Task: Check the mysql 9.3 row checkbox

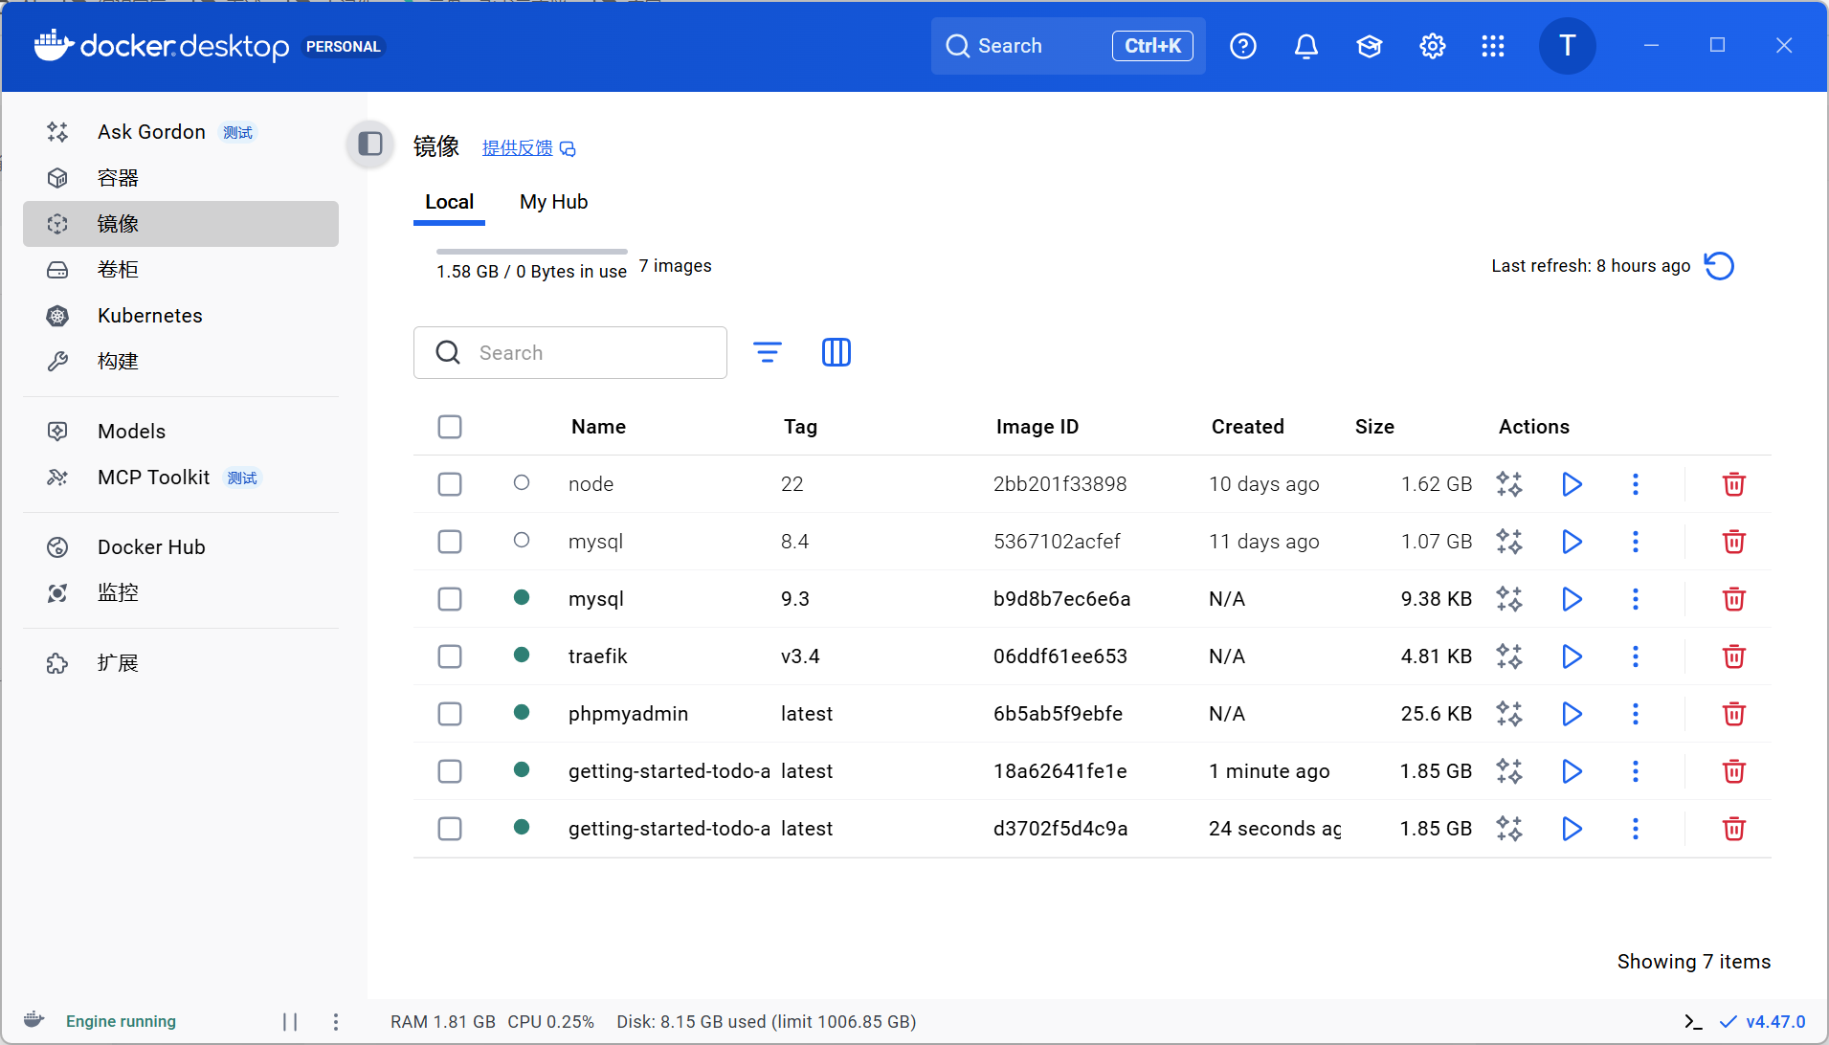Action: [450, 599]
